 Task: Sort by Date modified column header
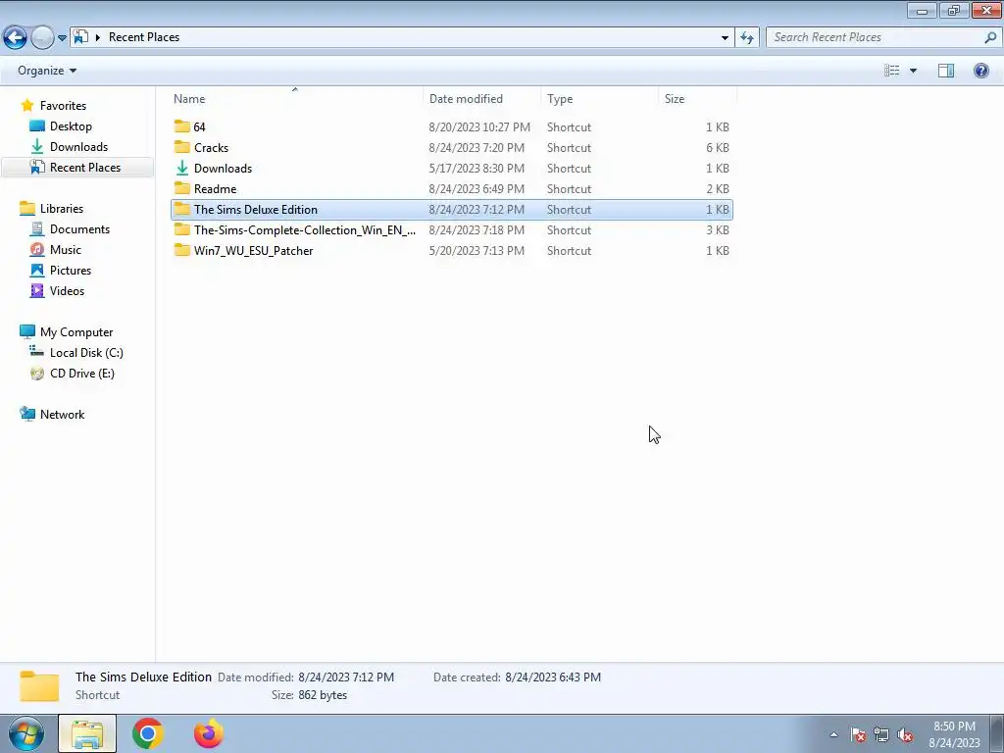pos(482,99)
